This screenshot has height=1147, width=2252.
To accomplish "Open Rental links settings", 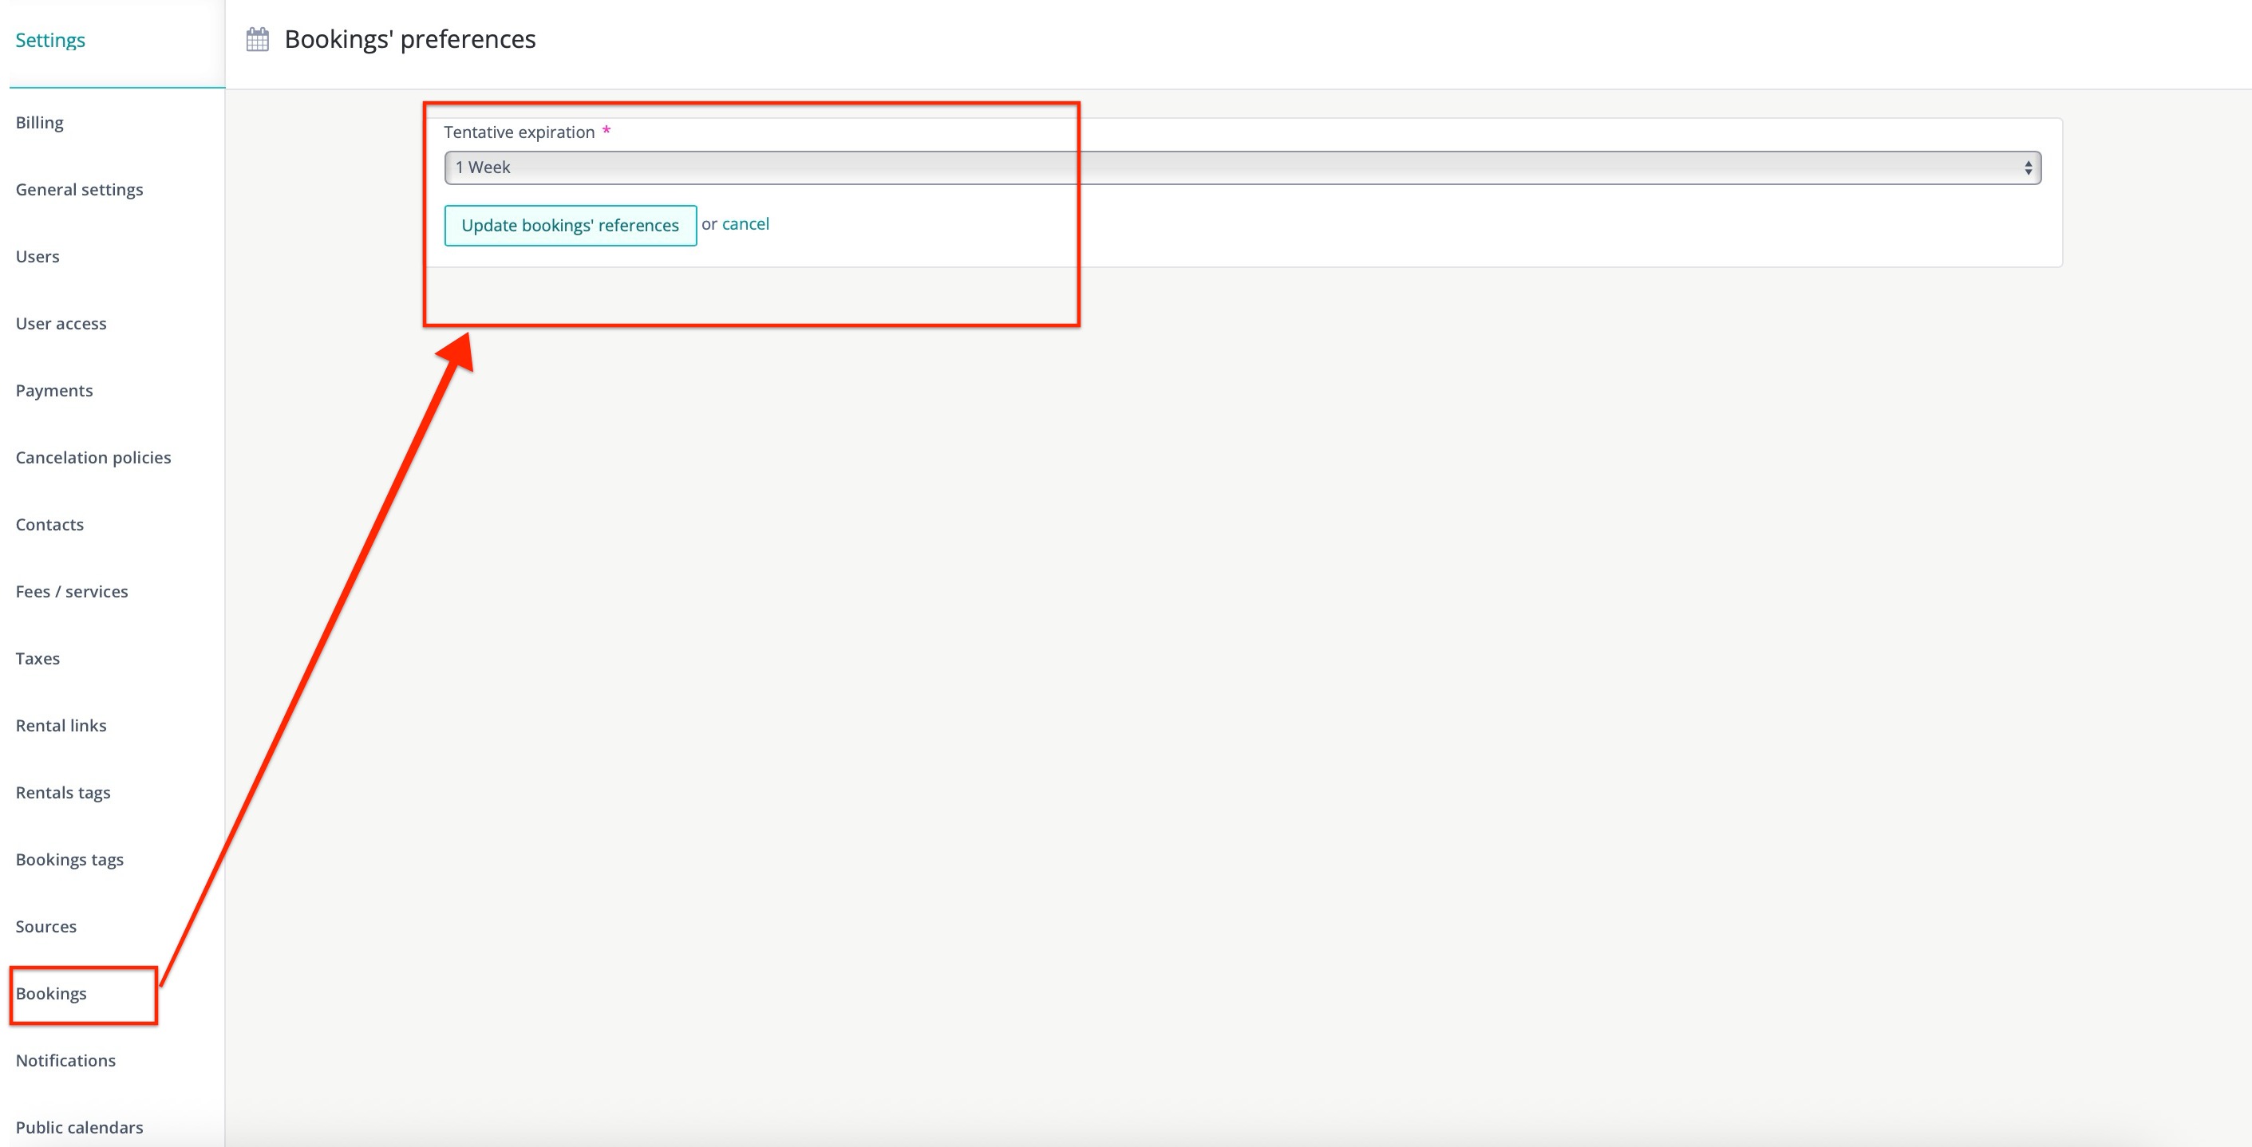I will (61, 725).
